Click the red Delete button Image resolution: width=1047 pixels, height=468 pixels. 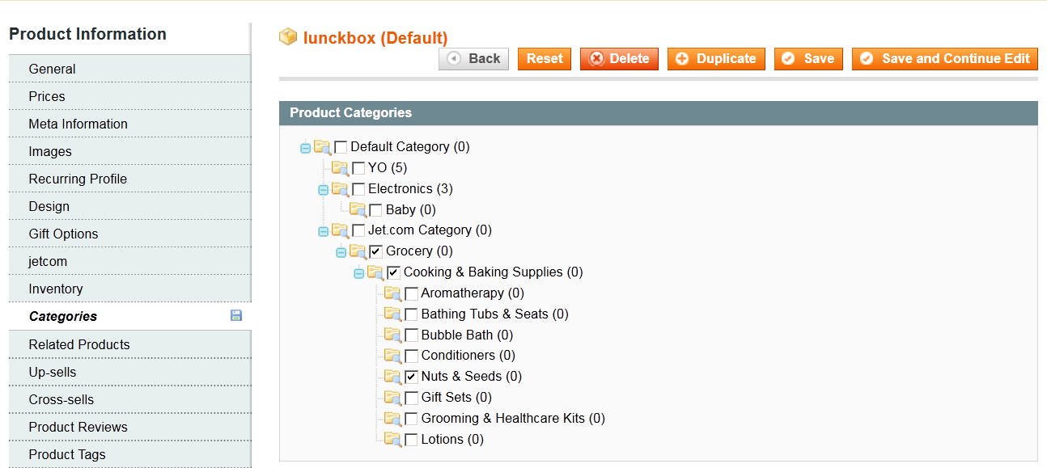(619, 59)
